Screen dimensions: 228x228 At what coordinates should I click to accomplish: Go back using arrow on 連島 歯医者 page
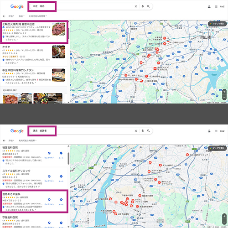point(4,140)
